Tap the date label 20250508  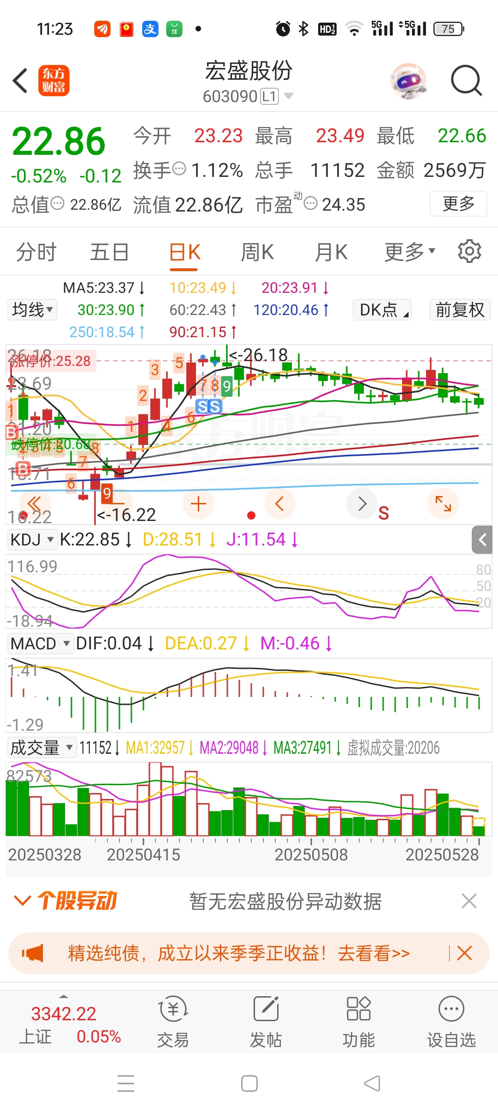311,854
